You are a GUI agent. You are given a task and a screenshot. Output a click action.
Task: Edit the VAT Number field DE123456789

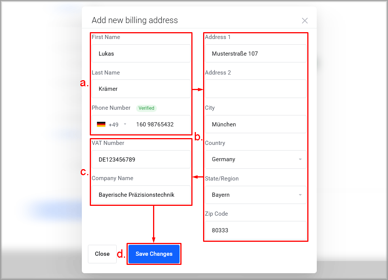[141, 160]
